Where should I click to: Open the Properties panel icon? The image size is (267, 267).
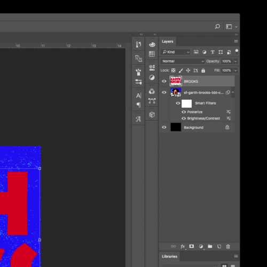tap(152, 68)
